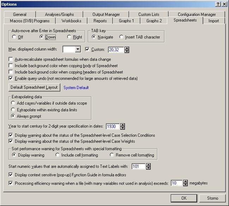Decrease the custom column width value

pos(127,51)
